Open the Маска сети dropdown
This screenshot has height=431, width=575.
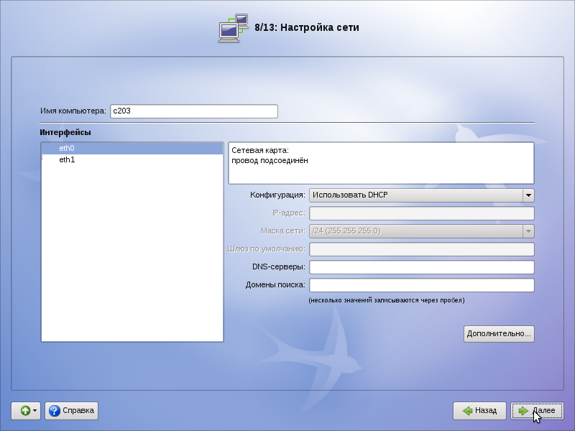[528, 231]
